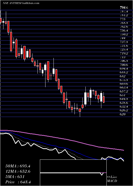Click the 651 price axis label
The image size is (133, 186).
tap(123, 95)
